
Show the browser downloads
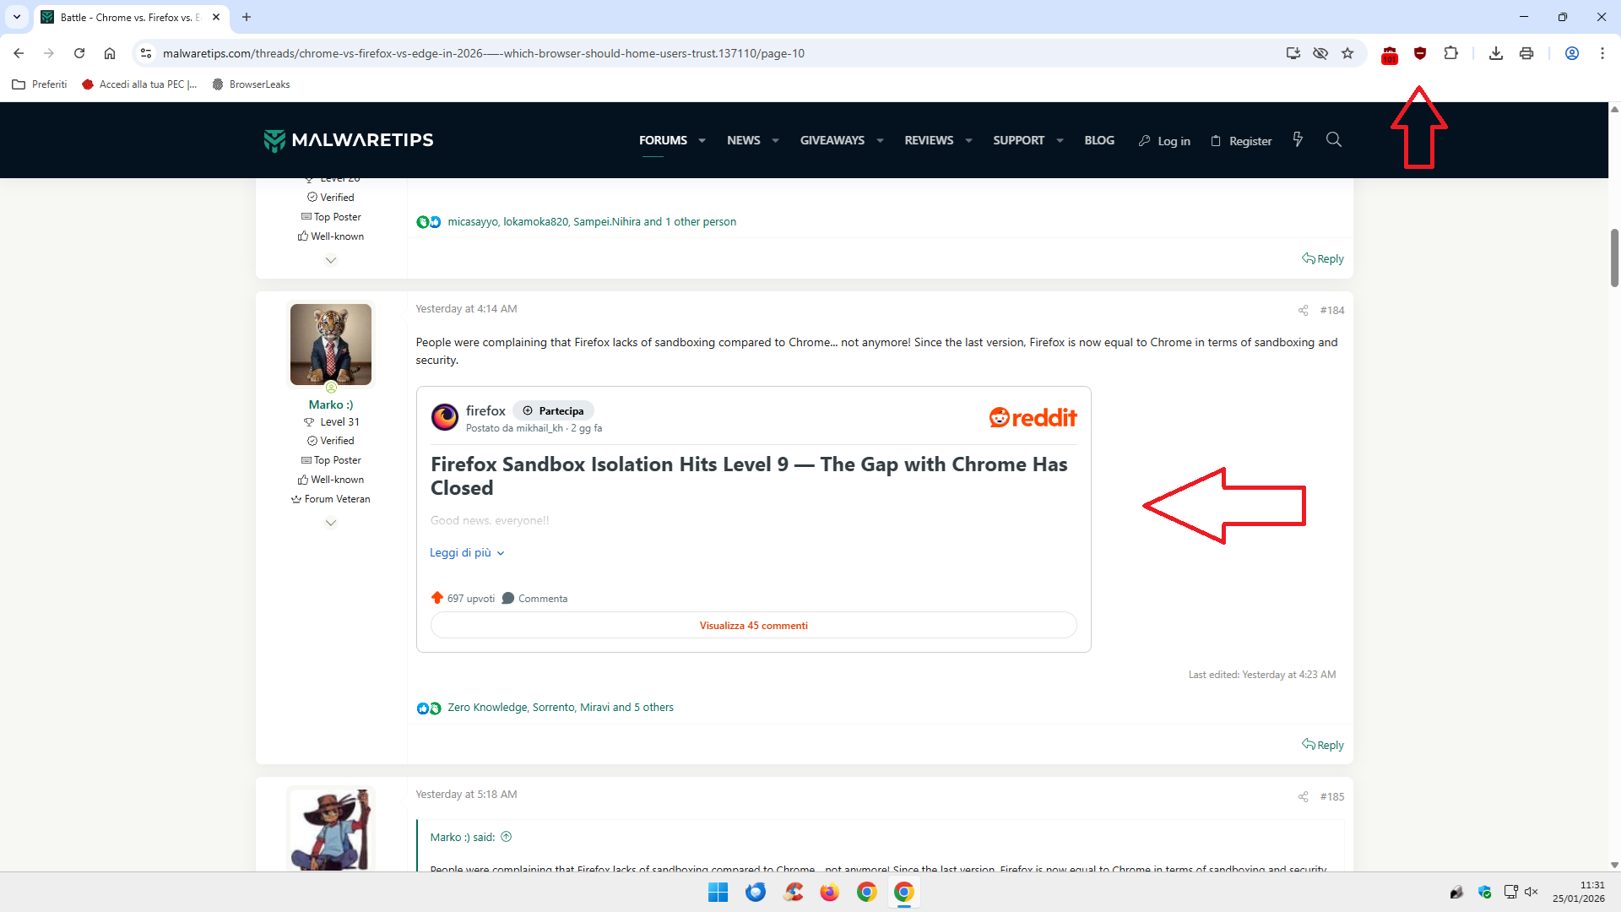[x=1496, y=53]
